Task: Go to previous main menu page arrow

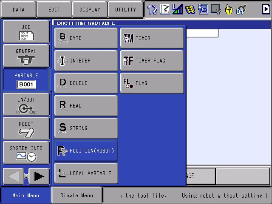Action: coord(14,176)
